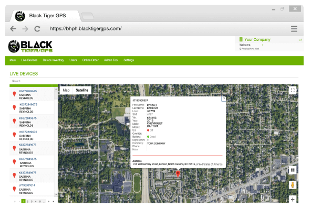
Task: Click the red location pin on map
Action: pos(178,174)
